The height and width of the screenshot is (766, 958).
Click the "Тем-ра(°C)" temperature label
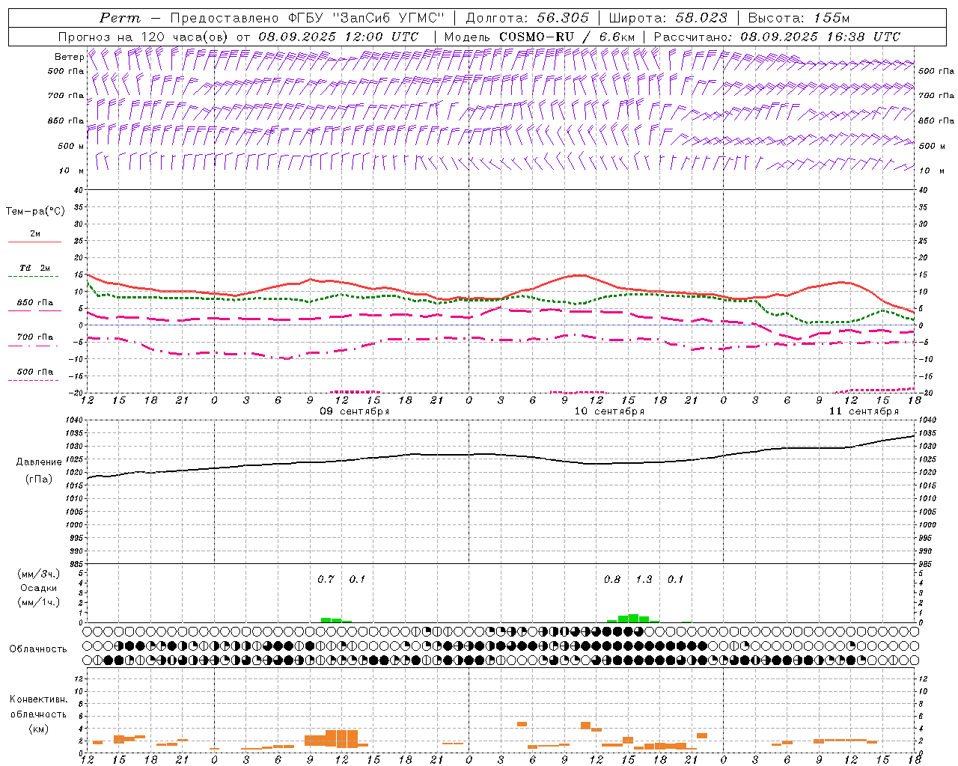(35, 212)
